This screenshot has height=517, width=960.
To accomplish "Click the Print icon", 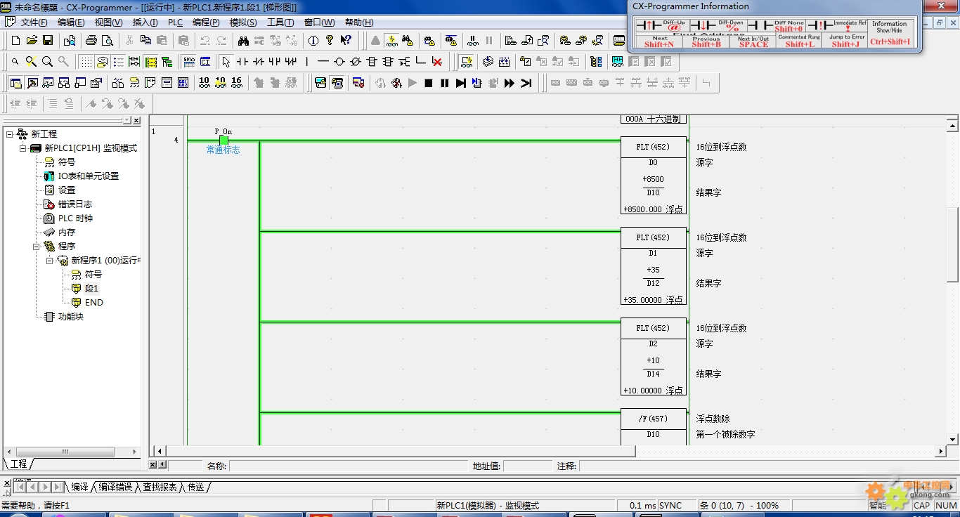I will point(91,41).
